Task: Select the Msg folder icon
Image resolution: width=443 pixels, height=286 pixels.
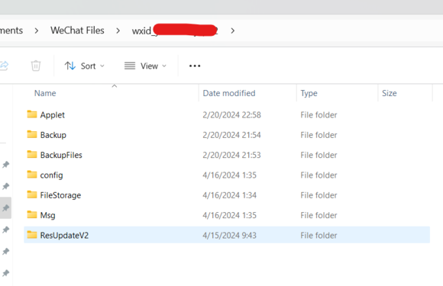Action: (x=32, y=214)
